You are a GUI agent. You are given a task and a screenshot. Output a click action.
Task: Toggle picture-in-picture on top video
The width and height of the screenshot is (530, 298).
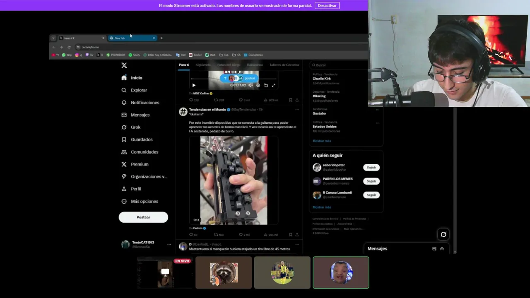tap(266, 85)
